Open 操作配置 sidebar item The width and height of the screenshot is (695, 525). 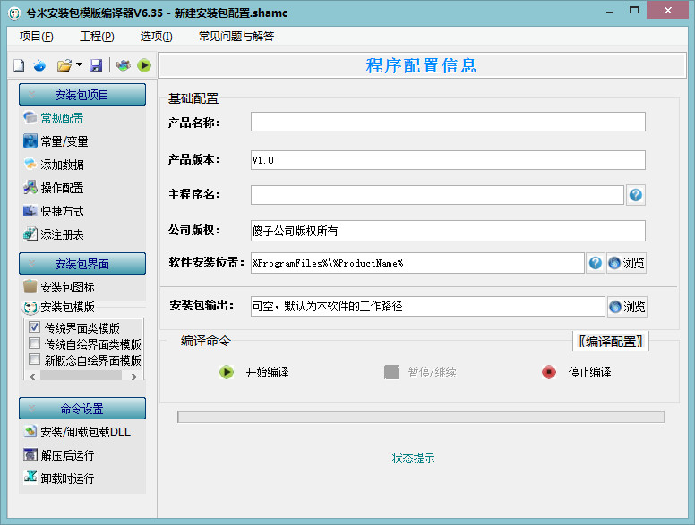54,188
